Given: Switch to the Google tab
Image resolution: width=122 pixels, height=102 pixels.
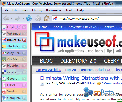Looking at the screenshot, I should point(14,79).
